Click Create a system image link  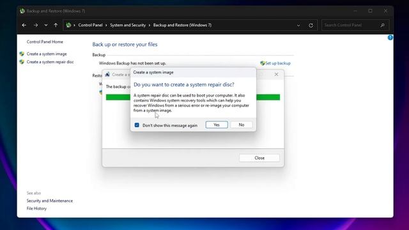(47, 54)
